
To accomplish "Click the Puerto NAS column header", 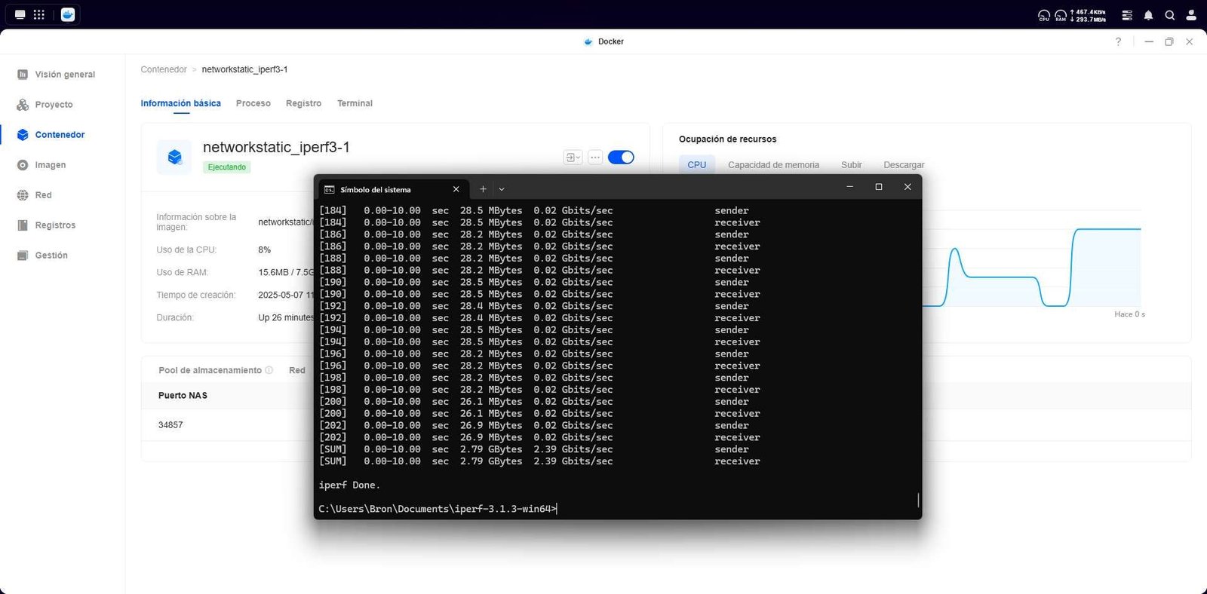I will [183, 396].
